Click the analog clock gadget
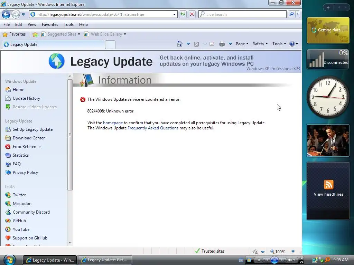The height and width of the screenshot is (265, 354). 328,97
